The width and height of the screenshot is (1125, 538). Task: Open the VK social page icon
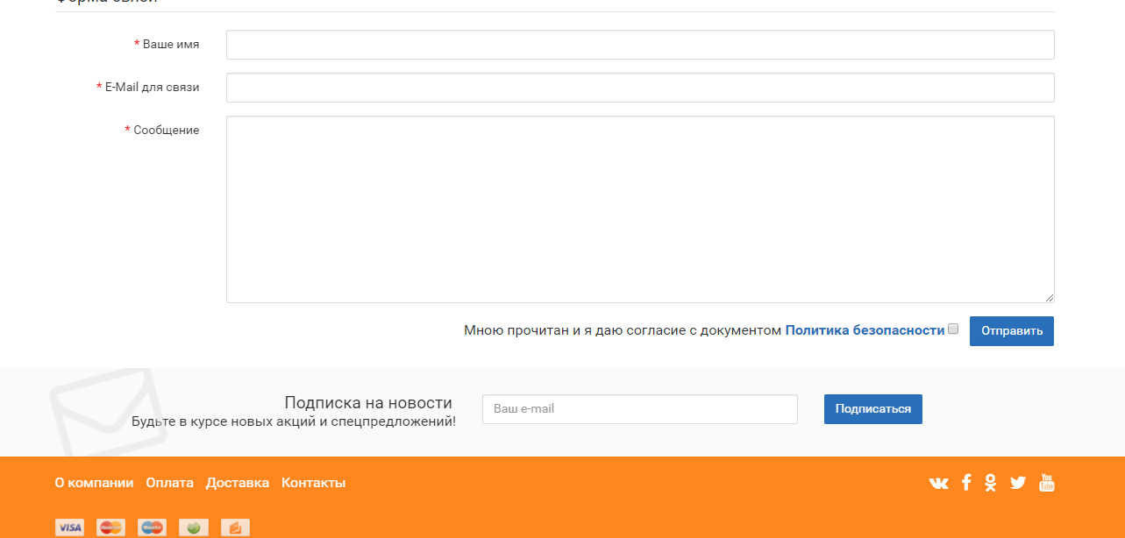click(x=938, y=483)
